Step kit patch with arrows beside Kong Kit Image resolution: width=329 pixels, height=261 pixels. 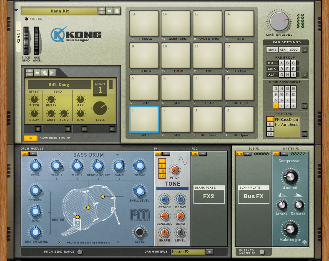[102, 11]
